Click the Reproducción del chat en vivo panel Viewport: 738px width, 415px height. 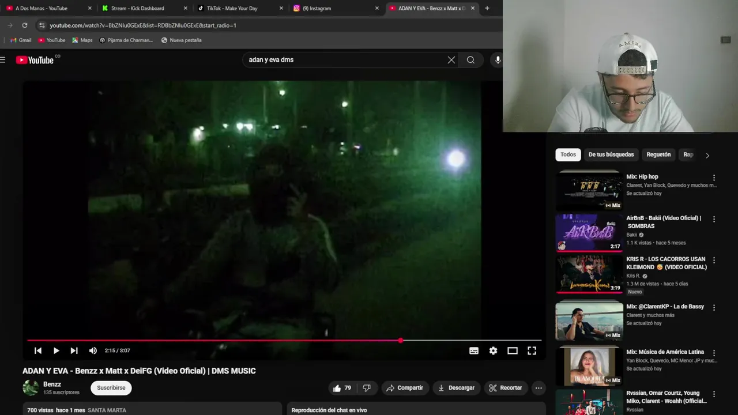[x=416, y=409]
